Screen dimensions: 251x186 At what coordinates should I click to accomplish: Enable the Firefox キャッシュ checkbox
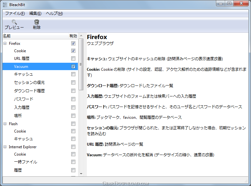(73, 74)
